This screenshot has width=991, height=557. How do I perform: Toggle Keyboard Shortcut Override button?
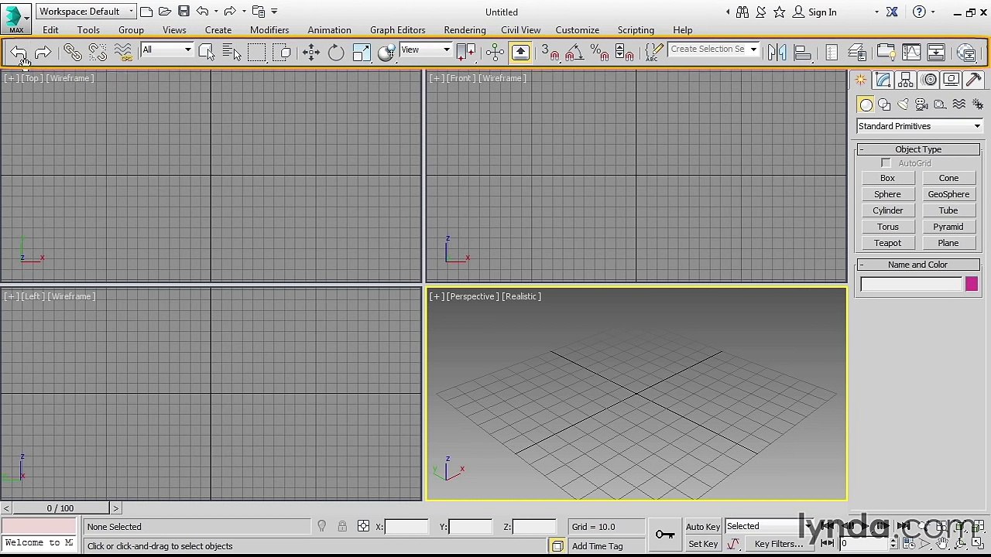click(x=520, y=52)
